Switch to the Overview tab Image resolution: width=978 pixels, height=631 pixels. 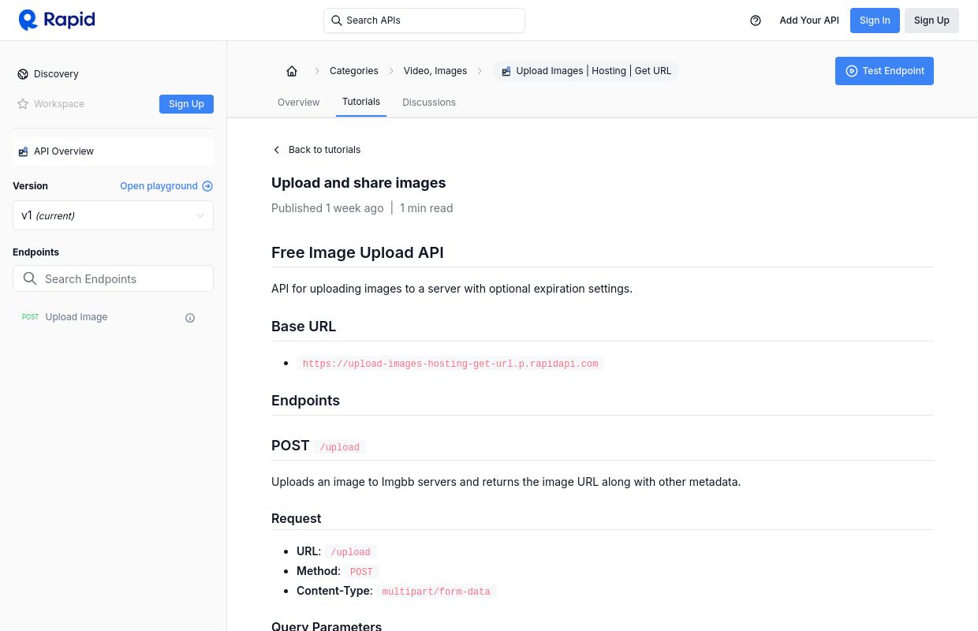click(298, 103)
